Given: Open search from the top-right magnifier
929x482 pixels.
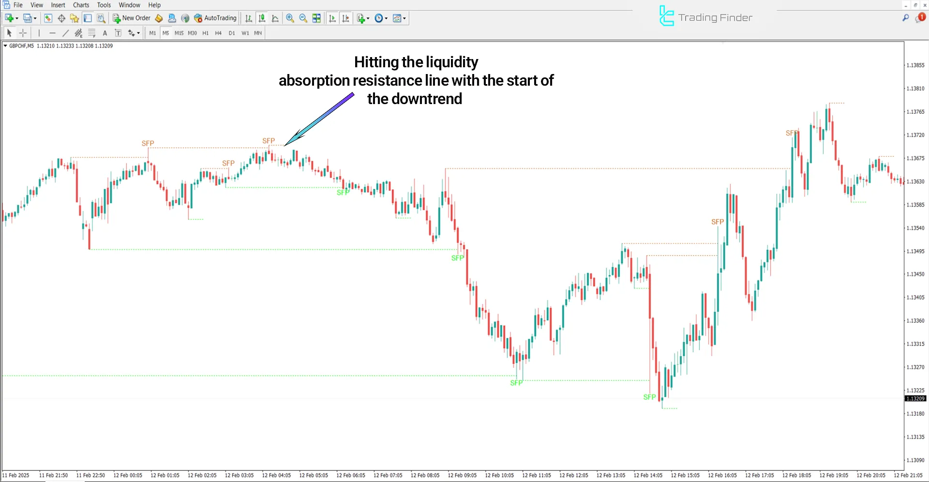Looking at the screenshot, I should tap(906, 17).
